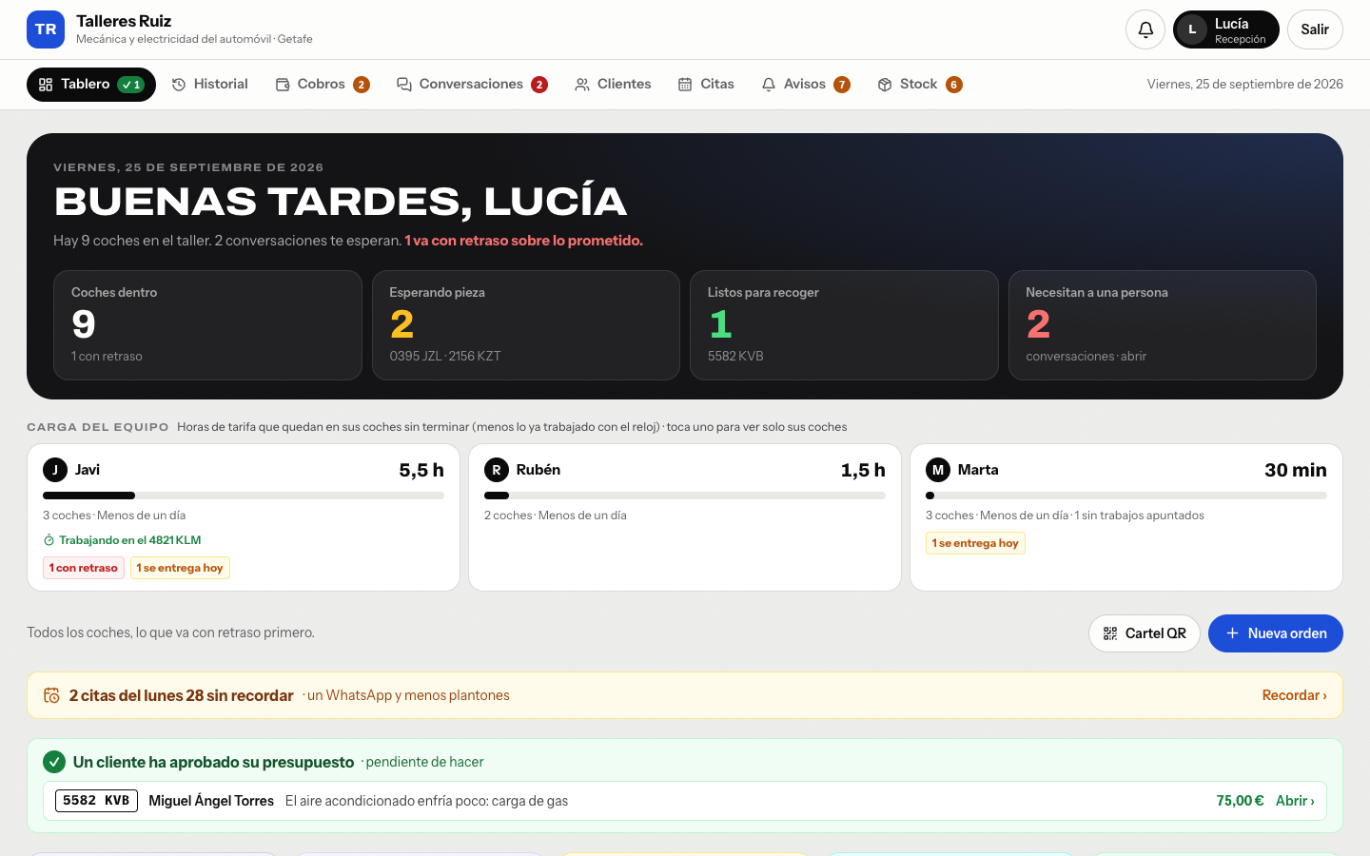Click the Conversaciones chat bubble icon
1370x856 pixels.
pyautogui.click(x=404, y=85)
